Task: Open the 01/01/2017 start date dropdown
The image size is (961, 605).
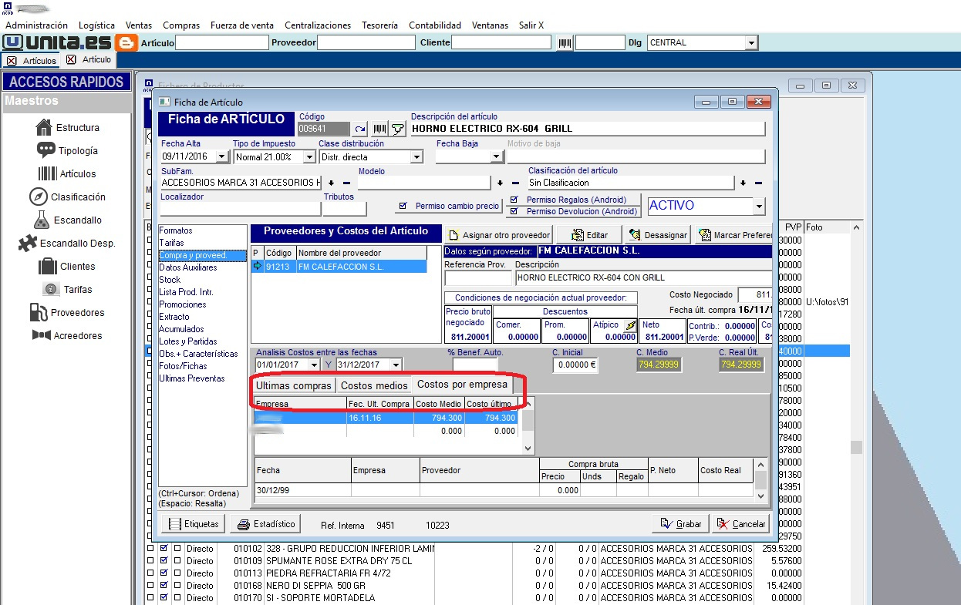Action: tap(313, 365)
